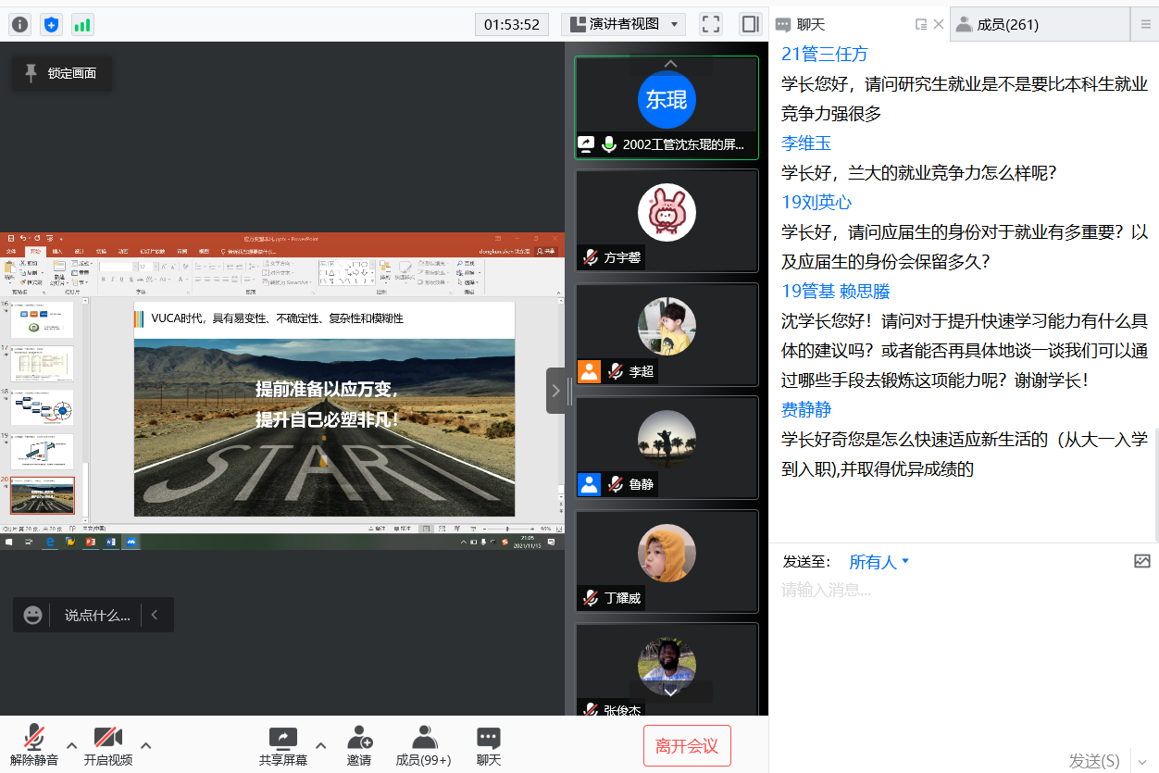Viewport: 1159px width, 773px height.
Task: Unmute microphone with 解除静音
Action: pyautogui.click(x=34, y=745)
